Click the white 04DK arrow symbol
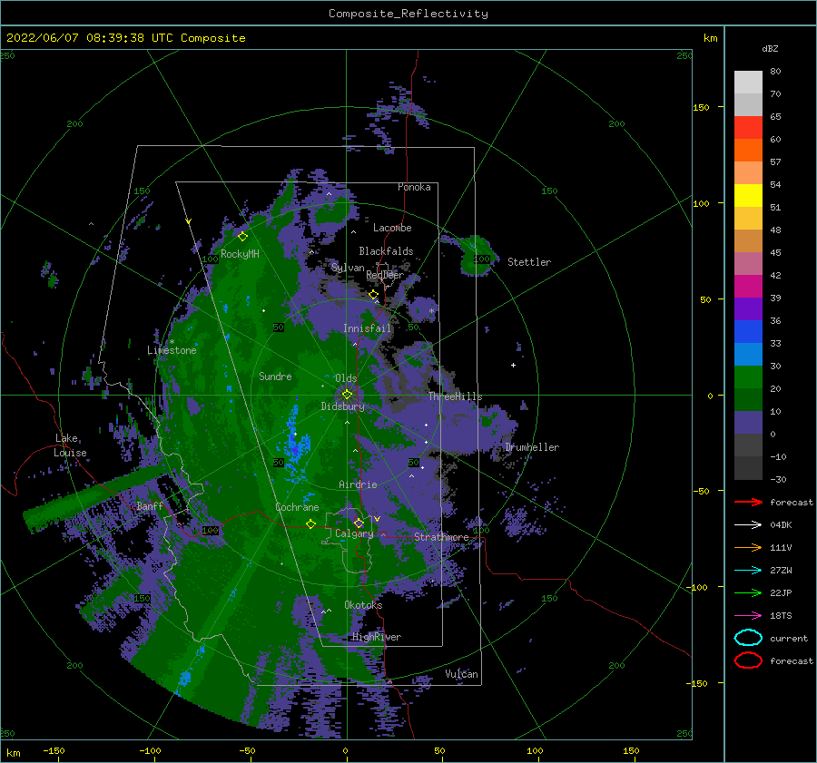Image resolution: width=817 pixels, height=763 pixels. (x=748, y=524)
